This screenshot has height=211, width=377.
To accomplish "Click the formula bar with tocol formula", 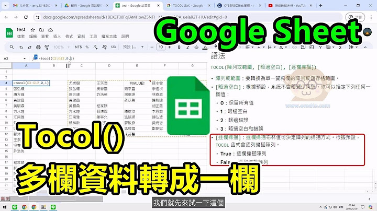I will pyautogui.click(x=57, y=58).
